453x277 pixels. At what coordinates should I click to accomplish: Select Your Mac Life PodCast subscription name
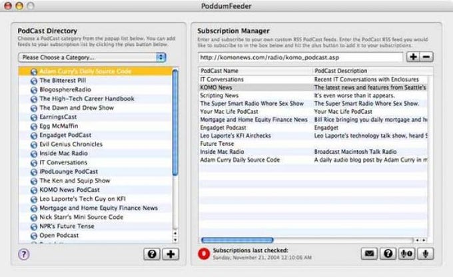(x=229, y=111)
